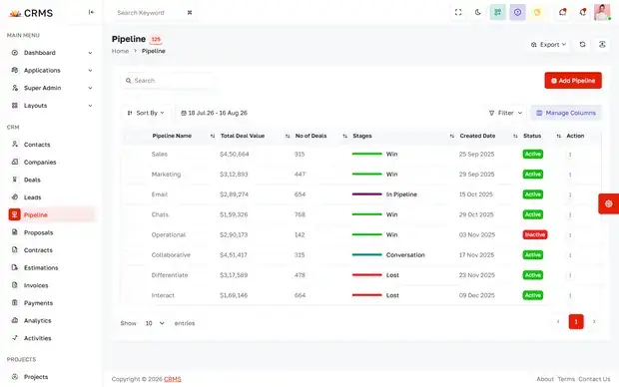Open action menu for the Marketing row

click(570, 175)
